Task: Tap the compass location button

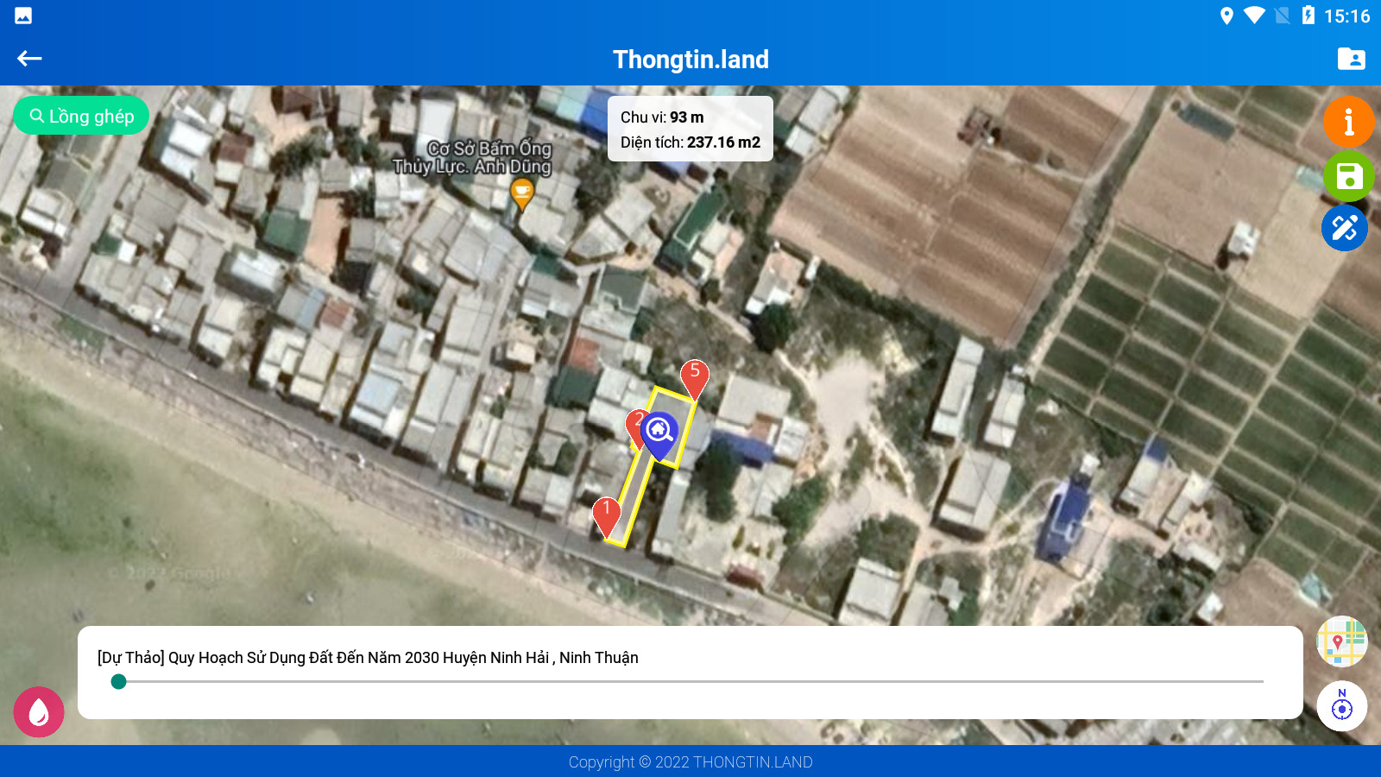Action: point(1342,706)
